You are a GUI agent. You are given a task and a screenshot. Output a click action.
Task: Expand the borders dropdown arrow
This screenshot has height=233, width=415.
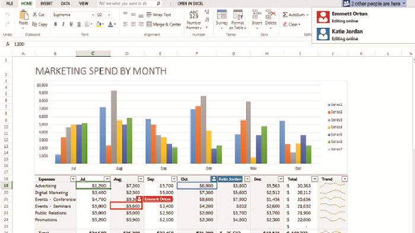pyautogui.click(x=91, y=24)
